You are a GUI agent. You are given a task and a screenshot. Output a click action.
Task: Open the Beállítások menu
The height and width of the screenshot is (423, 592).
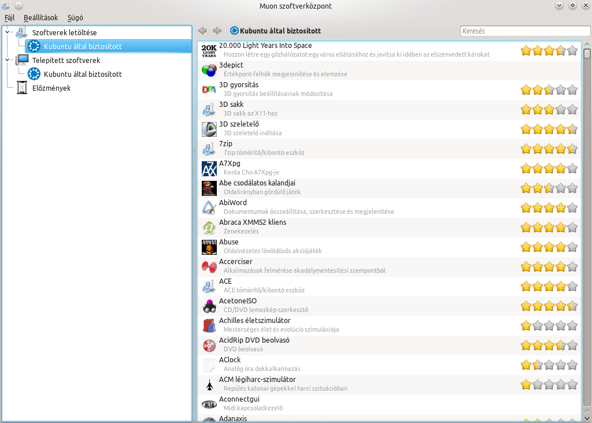point(40,18)
